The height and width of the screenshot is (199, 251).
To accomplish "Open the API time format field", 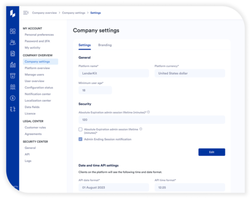I will click(190, 187).
